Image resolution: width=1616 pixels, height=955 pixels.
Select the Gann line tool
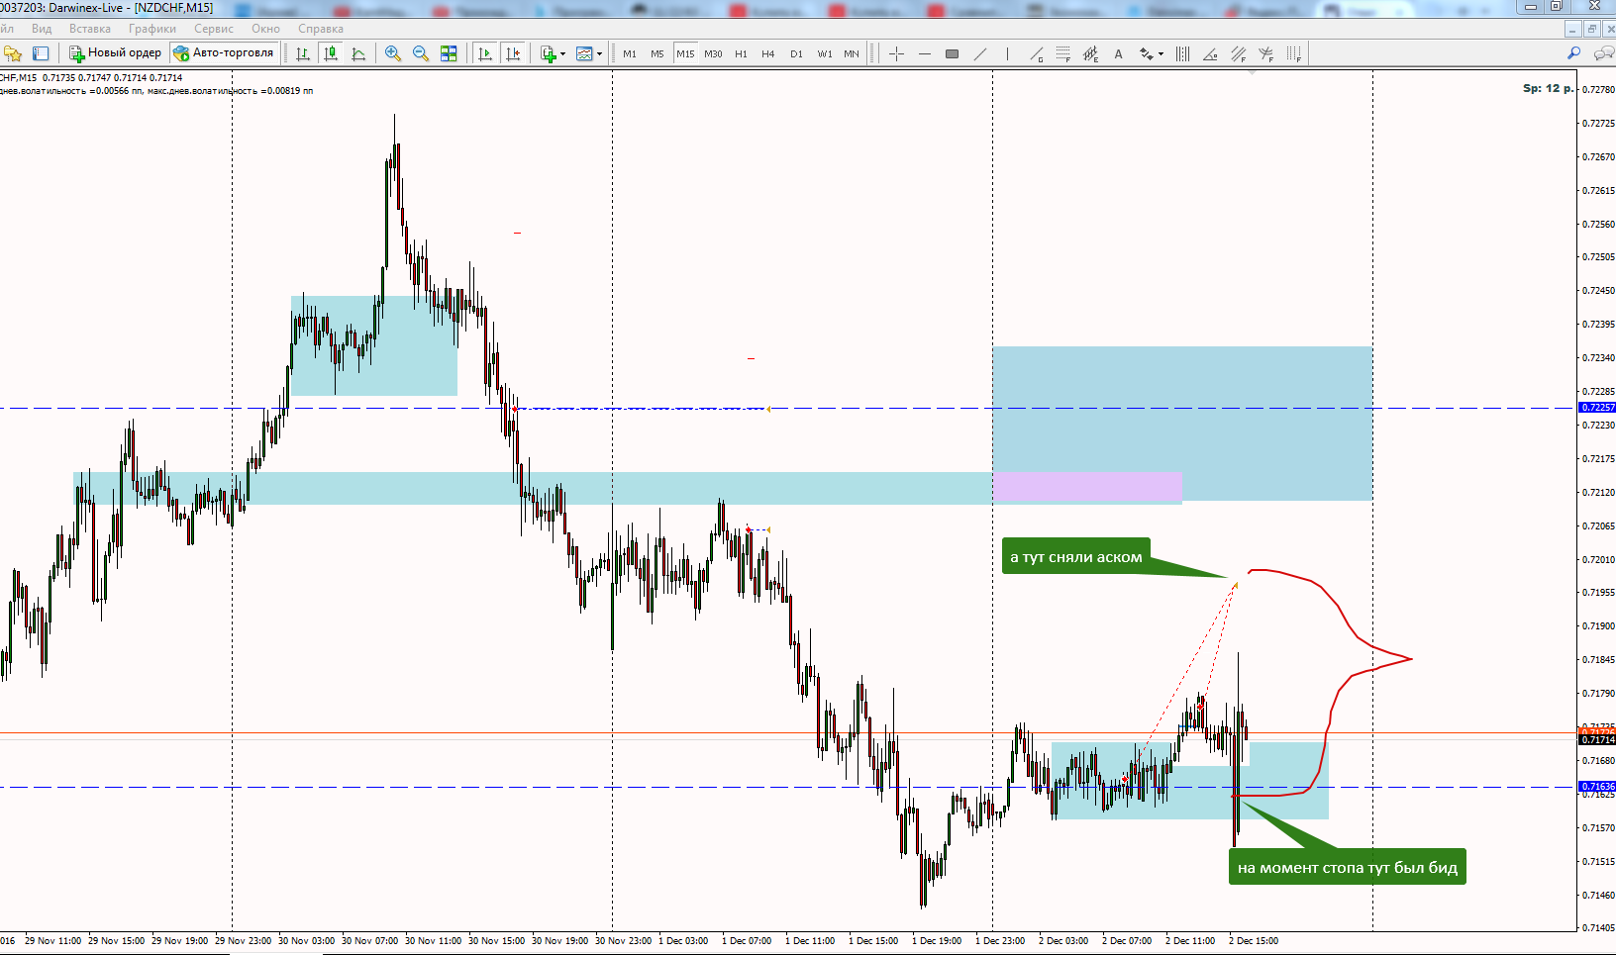point(1036,53)
